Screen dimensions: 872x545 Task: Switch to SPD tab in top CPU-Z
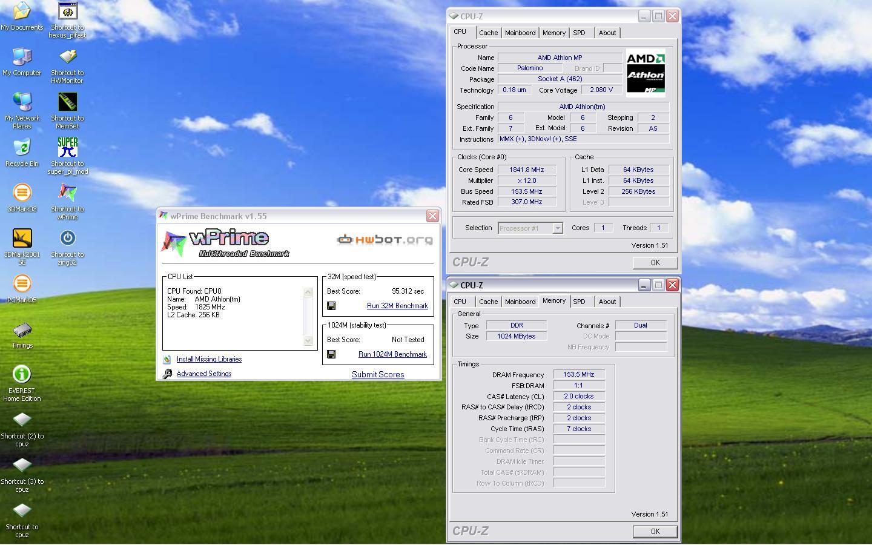point(580,33)
